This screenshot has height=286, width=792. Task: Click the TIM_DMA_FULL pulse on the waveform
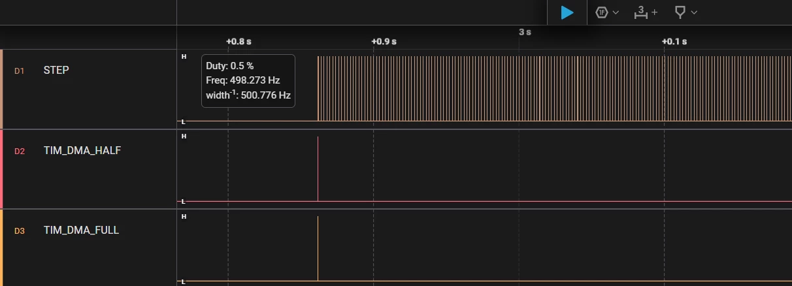tap(318, 248)
